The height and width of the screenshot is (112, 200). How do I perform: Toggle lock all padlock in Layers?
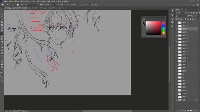[x=190, y=19]
